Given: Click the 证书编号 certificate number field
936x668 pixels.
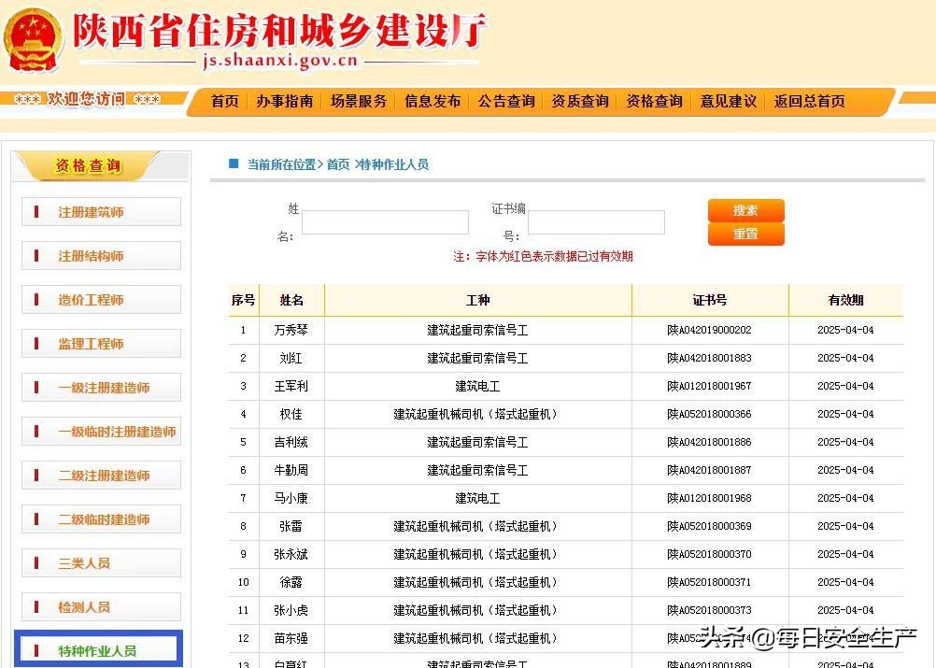Looking at the screenshot, I should coord(596,221).
